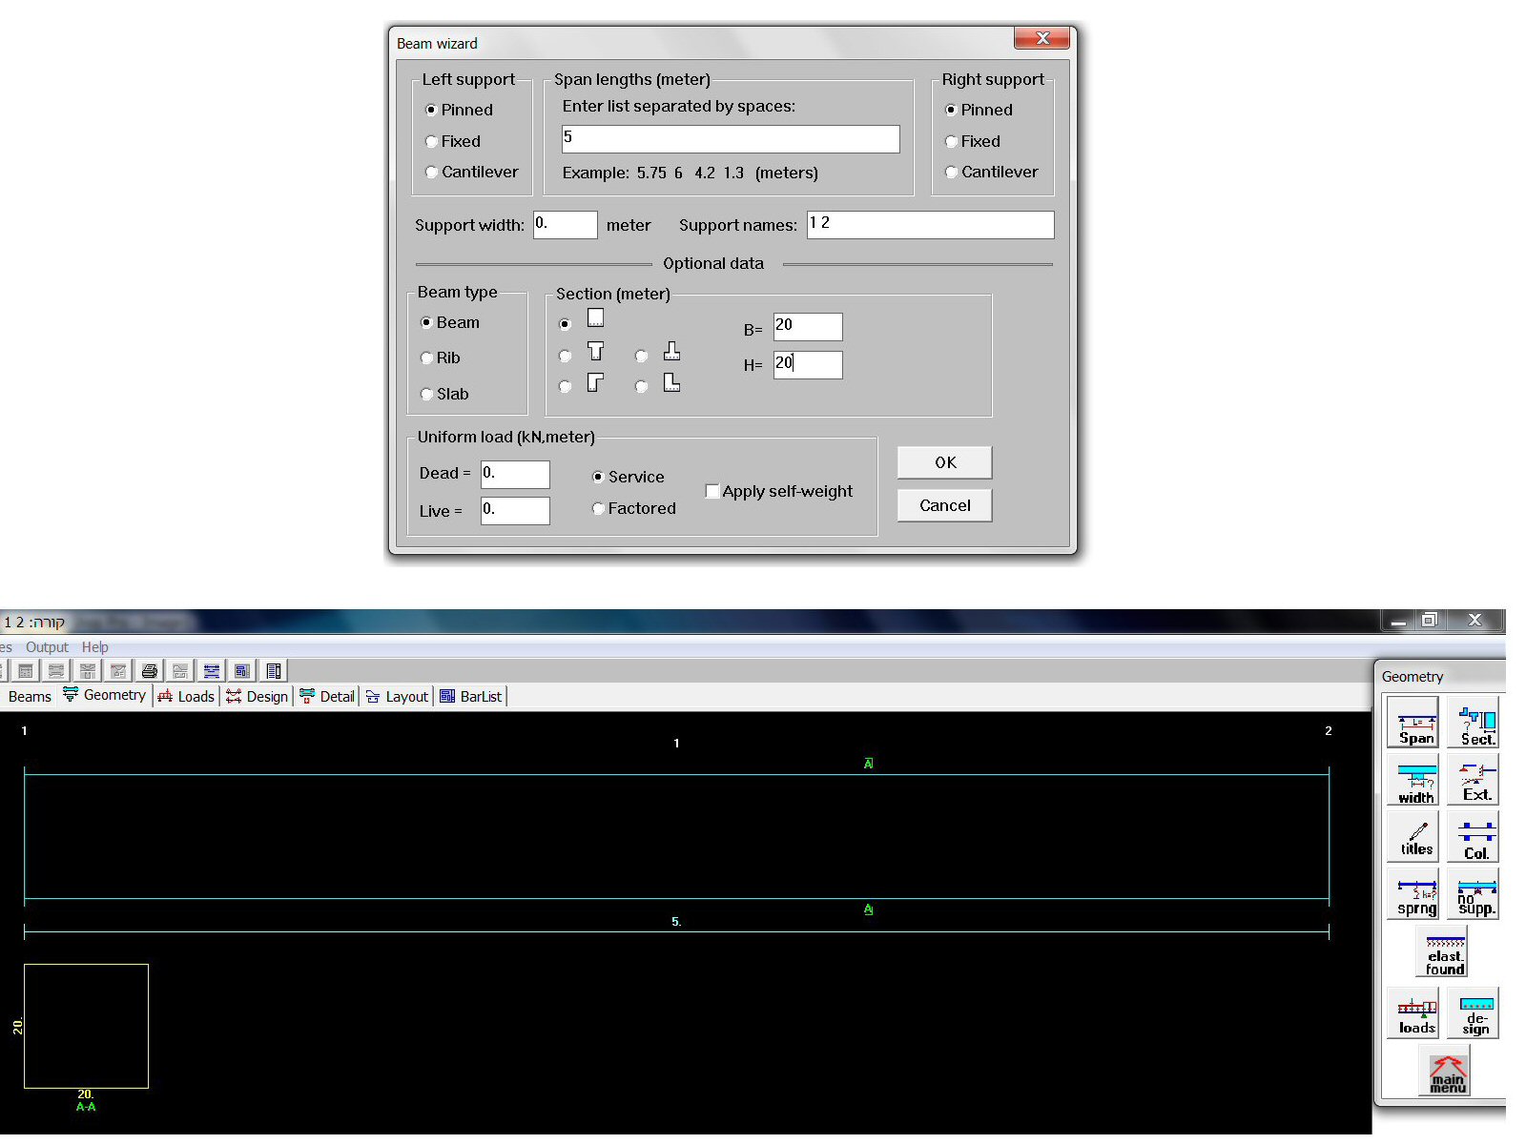Switch to the BarList tab
Viewport: 1526px width, 1144px height.
470,696
